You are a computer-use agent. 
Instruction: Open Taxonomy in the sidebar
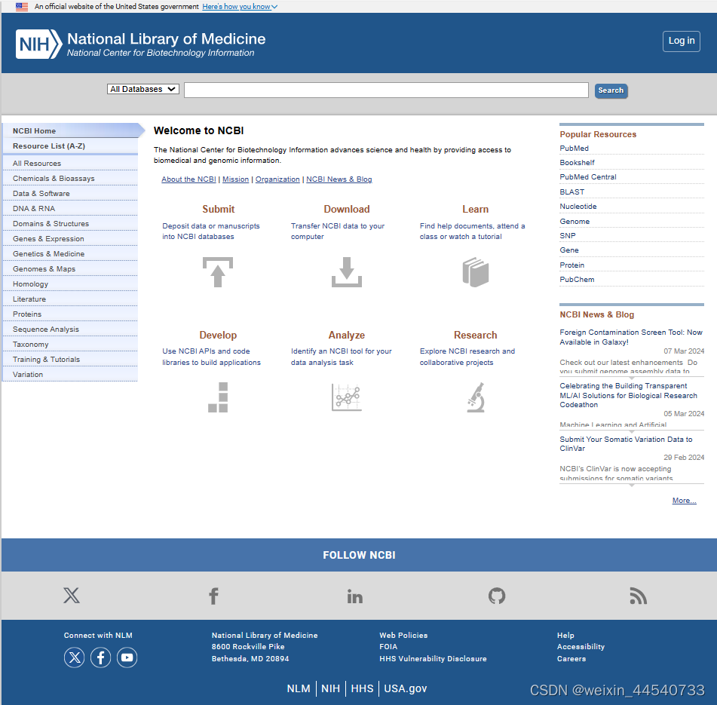(x=70, y=345)
